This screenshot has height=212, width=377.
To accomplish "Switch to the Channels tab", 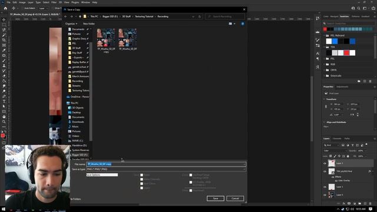I will tap(337, 138).
